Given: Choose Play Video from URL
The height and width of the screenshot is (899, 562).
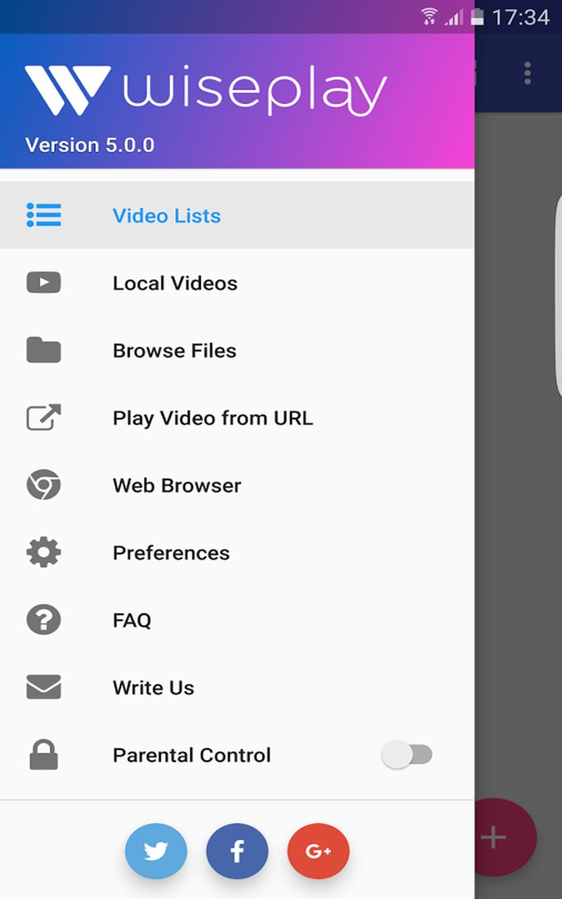Looking at the screenshot, I should [x=212, y=418].
